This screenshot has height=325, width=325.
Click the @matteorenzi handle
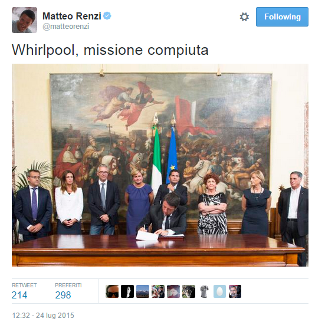coord(65,27)
